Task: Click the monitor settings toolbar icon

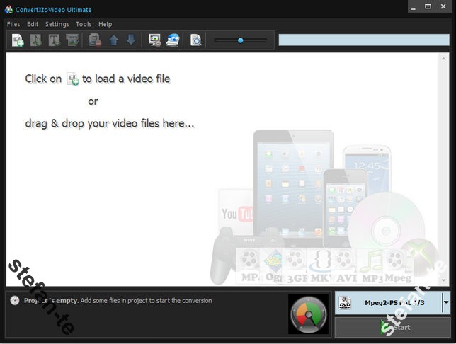Action: [x=154, y=40]
